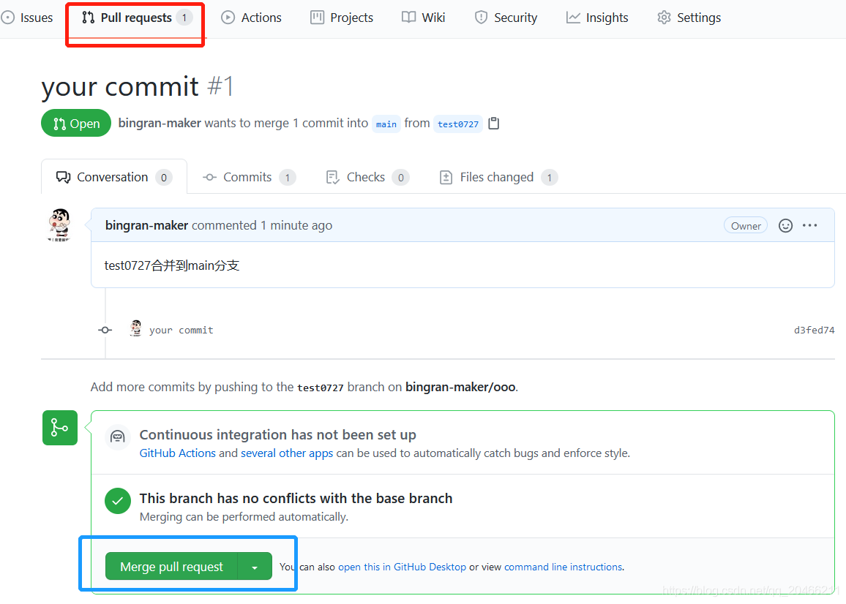Click the commit node icon in timeline
846x604 pixels.
[105, 330]
